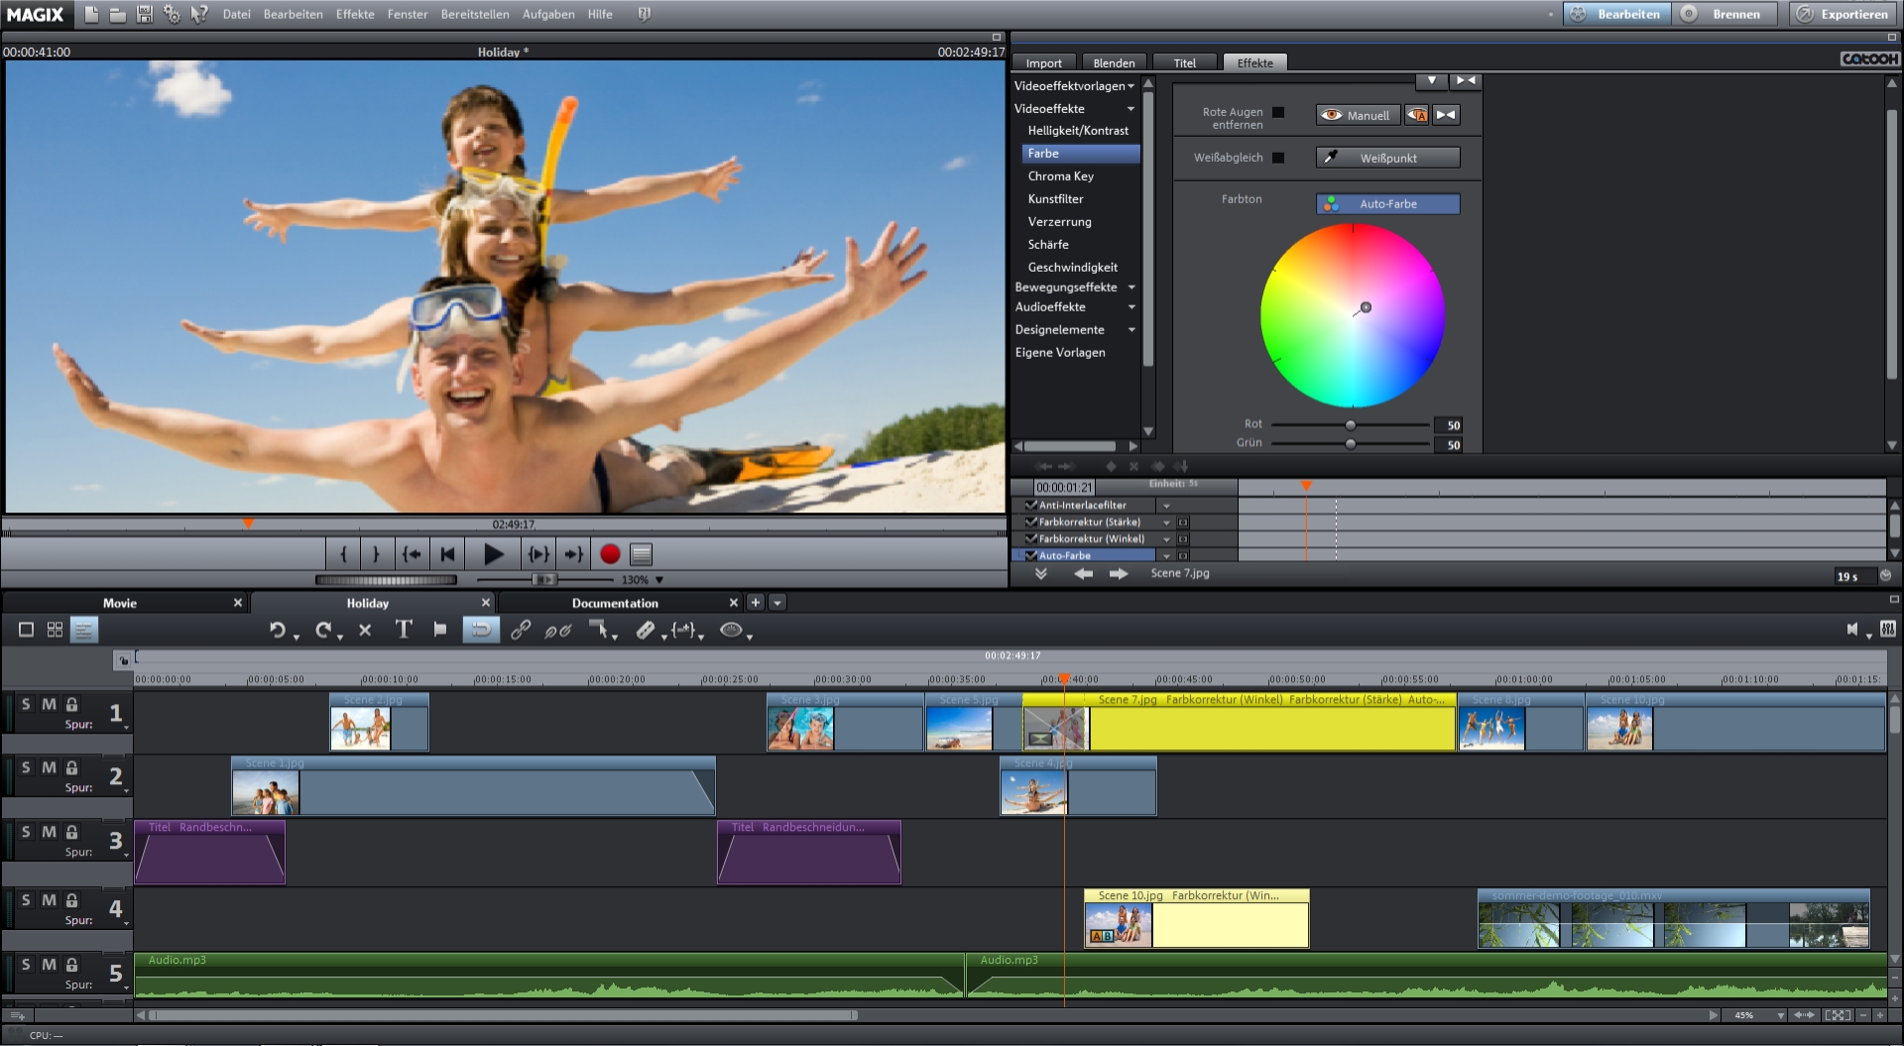1904x1046 pixels.
Task: Click the save disk icon in top toolbar
Action: coord(145,14)
